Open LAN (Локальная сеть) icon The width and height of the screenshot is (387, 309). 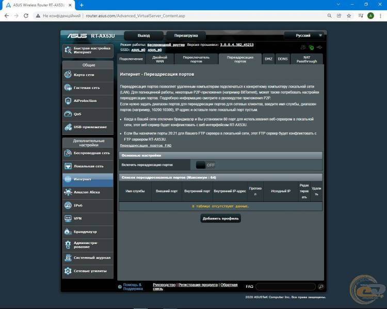(x=68, y=166)
